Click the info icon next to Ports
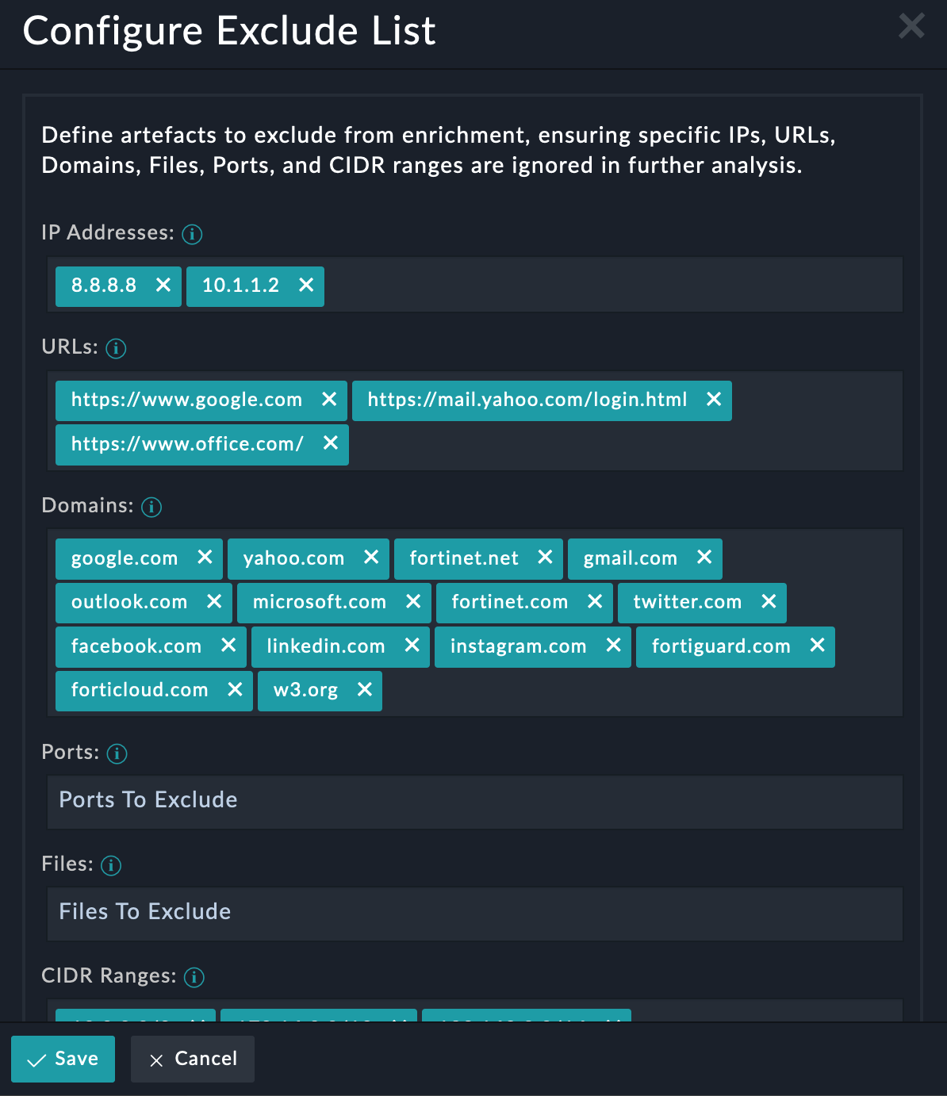This screenshot has height=1096, width=947. pyautogui.click(x=117, y=753)
